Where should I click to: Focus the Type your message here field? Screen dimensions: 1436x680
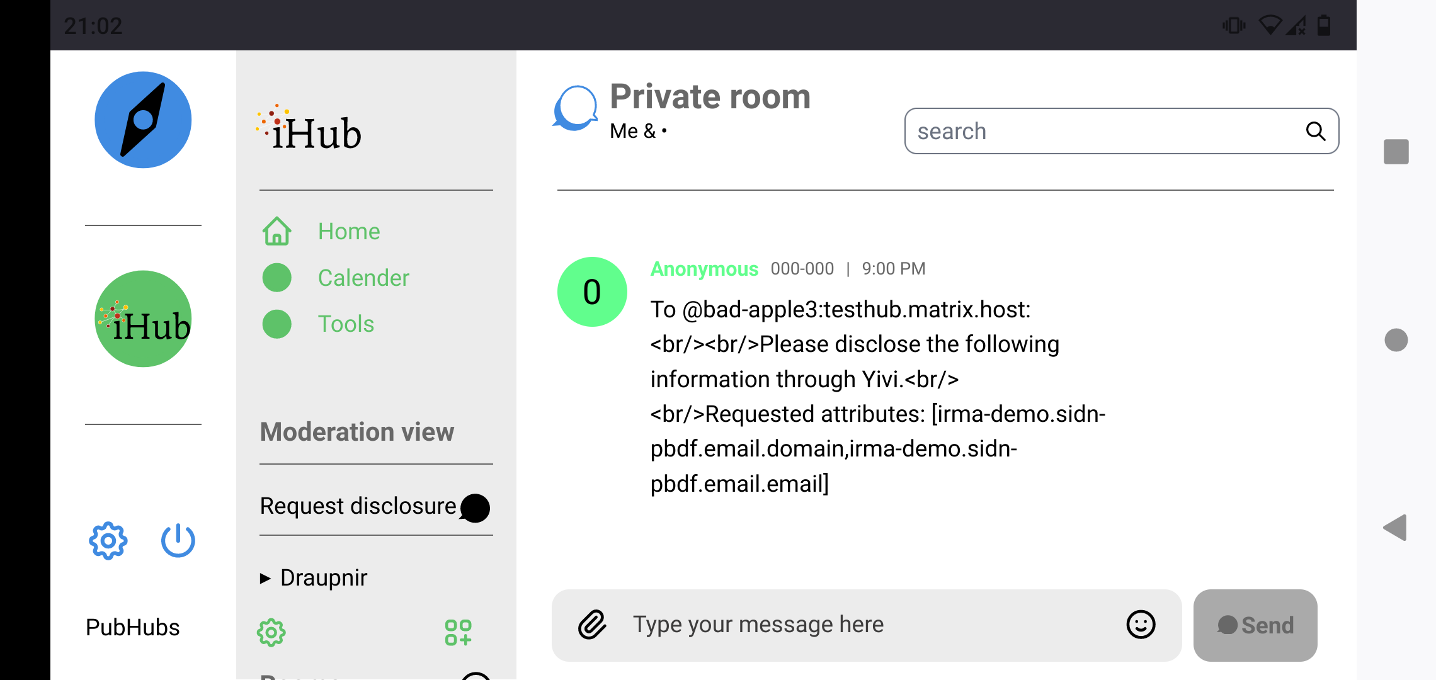[x=866, y=625]
